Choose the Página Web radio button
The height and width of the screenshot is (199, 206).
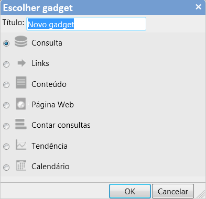coord(6,105)
